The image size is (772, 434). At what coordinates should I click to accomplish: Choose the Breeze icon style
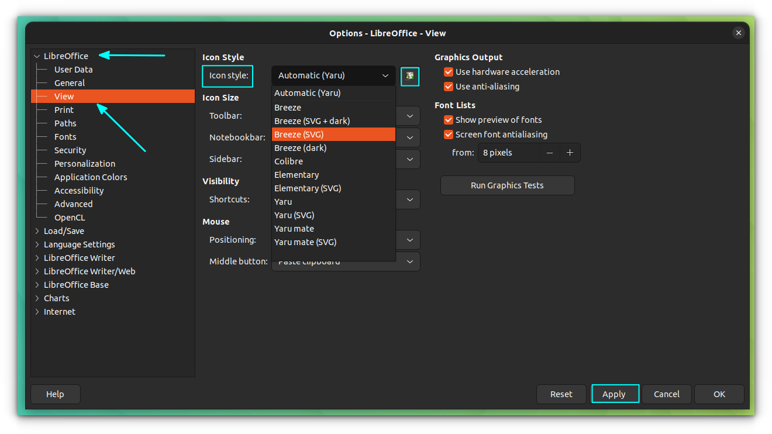tap(333, 108)
